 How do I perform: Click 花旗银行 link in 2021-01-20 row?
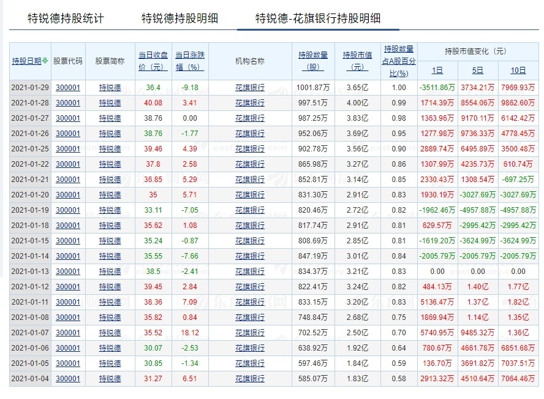click(x=250, y=195)
